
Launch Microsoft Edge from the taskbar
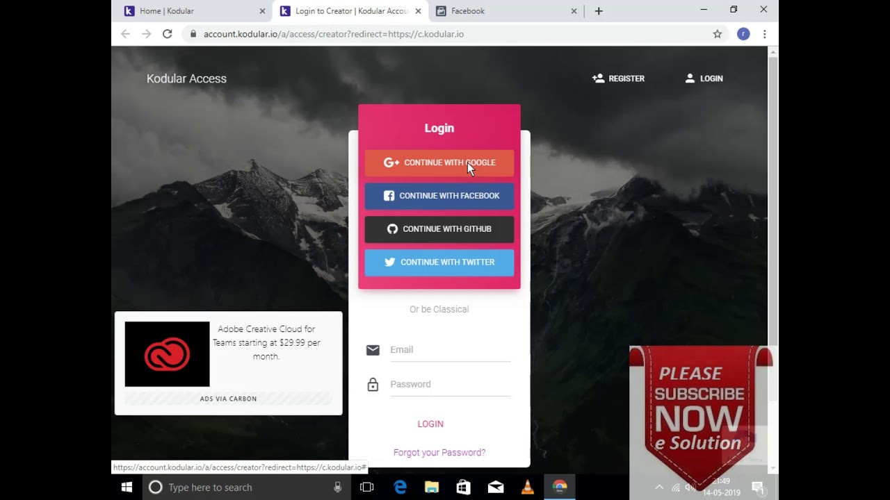[x=400, y=487]
